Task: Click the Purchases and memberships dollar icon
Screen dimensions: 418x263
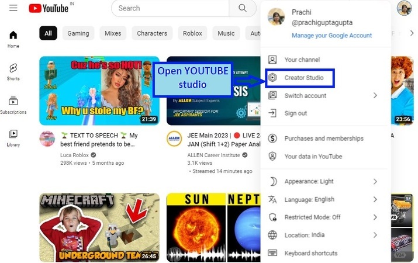Action: (x=272, y=139)
